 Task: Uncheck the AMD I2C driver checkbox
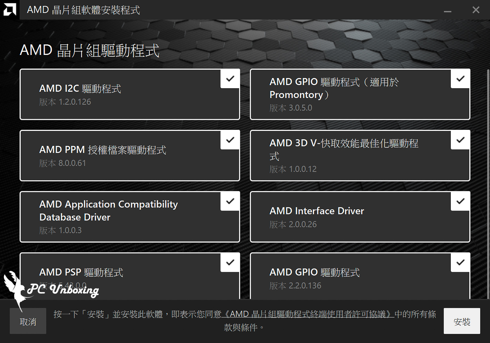click(230, 79)
